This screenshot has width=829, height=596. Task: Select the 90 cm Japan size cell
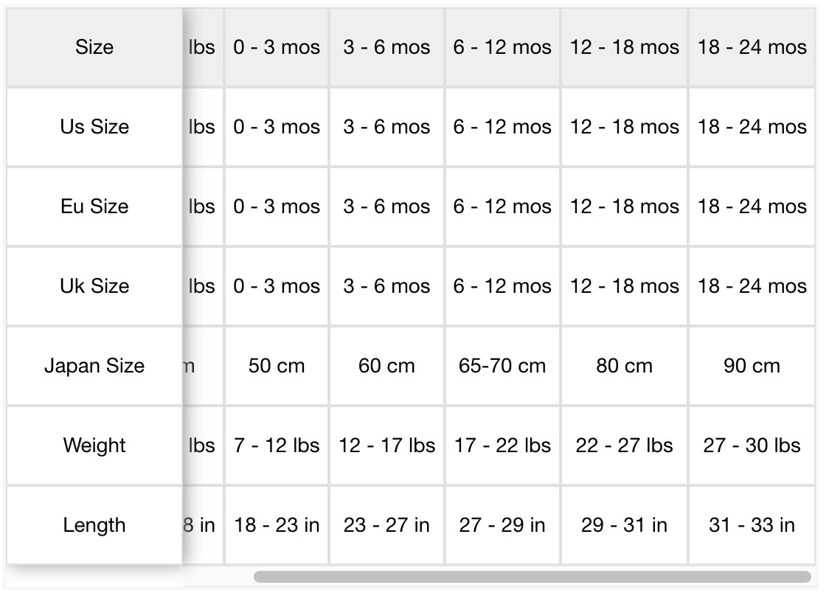coord(752,366)
